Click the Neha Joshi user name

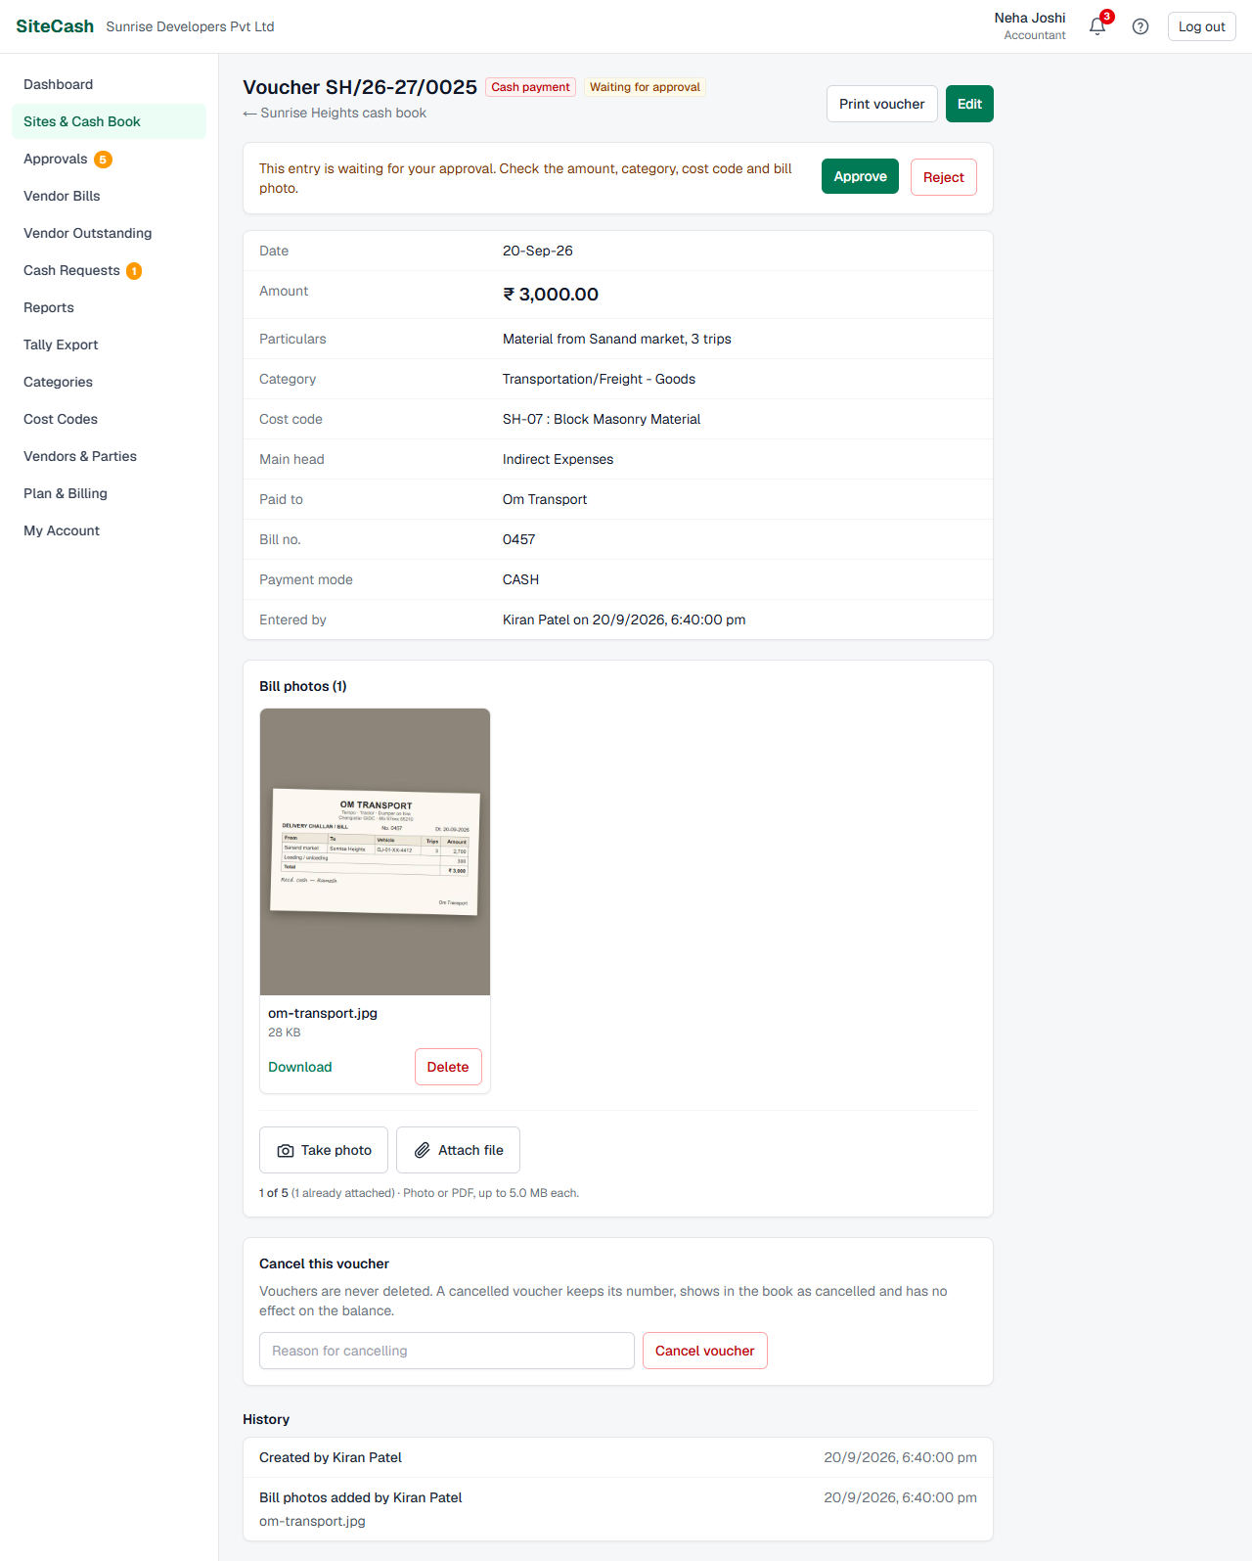[1030, 18]
